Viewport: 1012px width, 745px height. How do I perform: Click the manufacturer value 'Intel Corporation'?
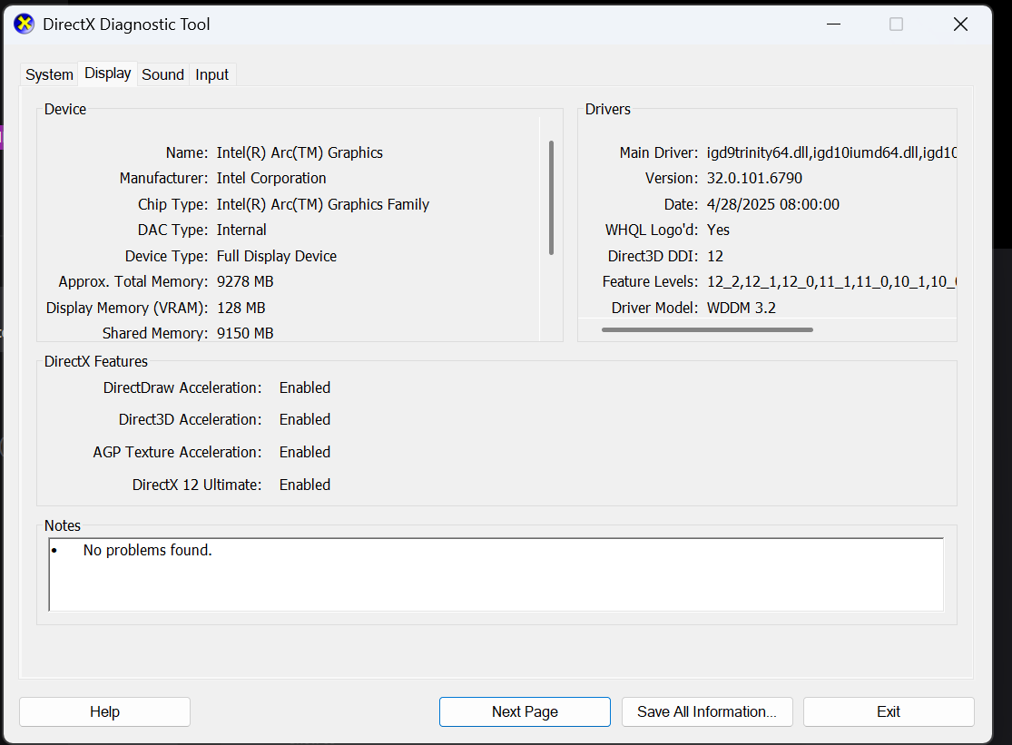coord(271,179)
